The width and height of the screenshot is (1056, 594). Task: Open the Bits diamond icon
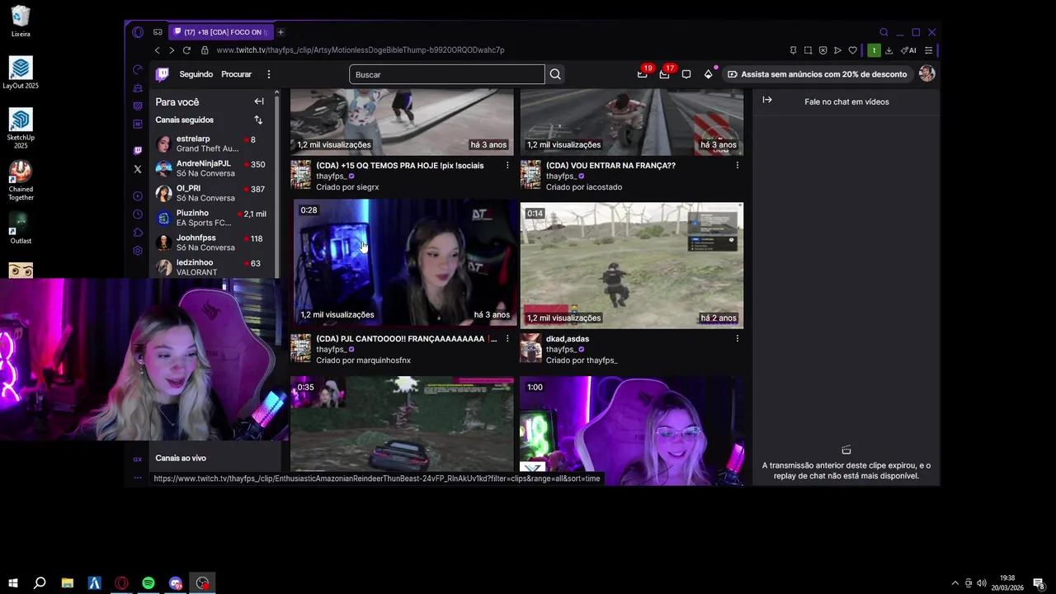coord(708,74)
